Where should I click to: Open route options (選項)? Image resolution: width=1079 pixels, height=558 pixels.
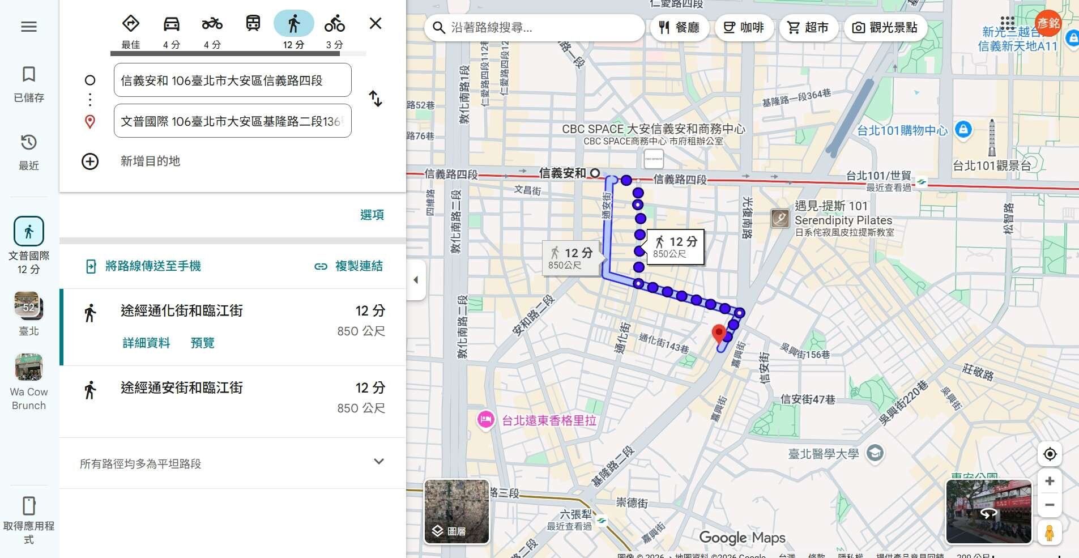pyautogui.click(x=372, y=215)
